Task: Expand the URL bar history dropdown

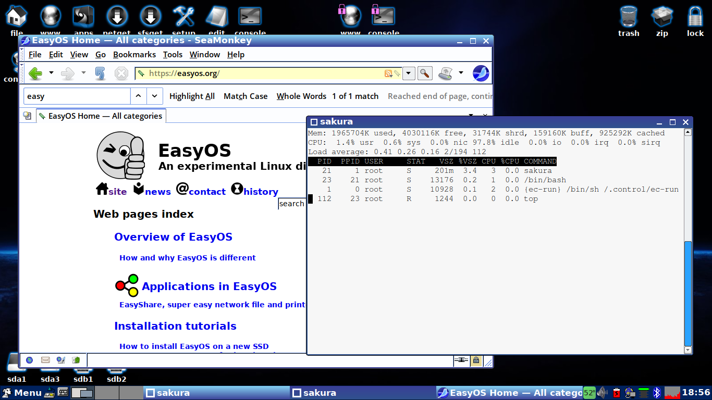Action: point(409,73)
